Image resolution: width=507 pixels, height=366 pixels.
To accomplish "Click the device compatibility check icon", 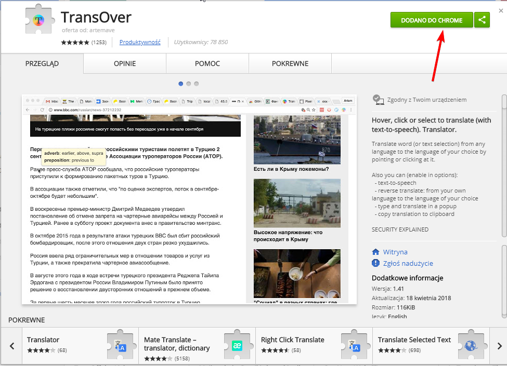I will 378,99.
